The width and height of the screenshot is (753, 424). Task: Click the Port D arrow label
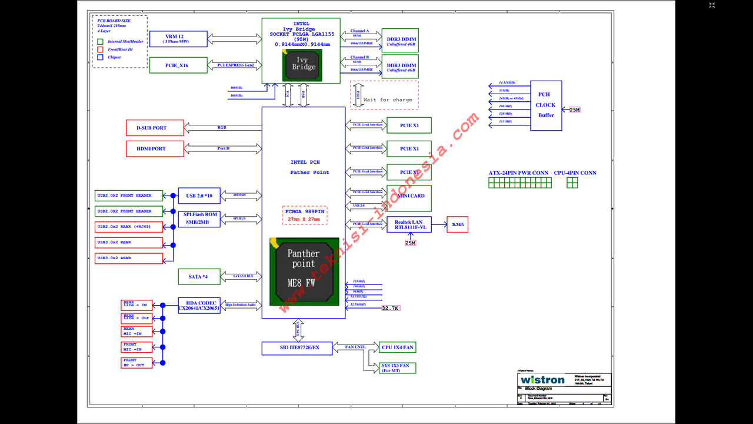[x=224, y=148]
